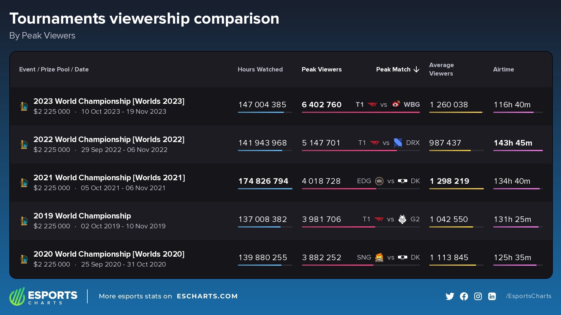Click the G2 samurai logo
Screen dimensions: 561x315
(402, 219)
